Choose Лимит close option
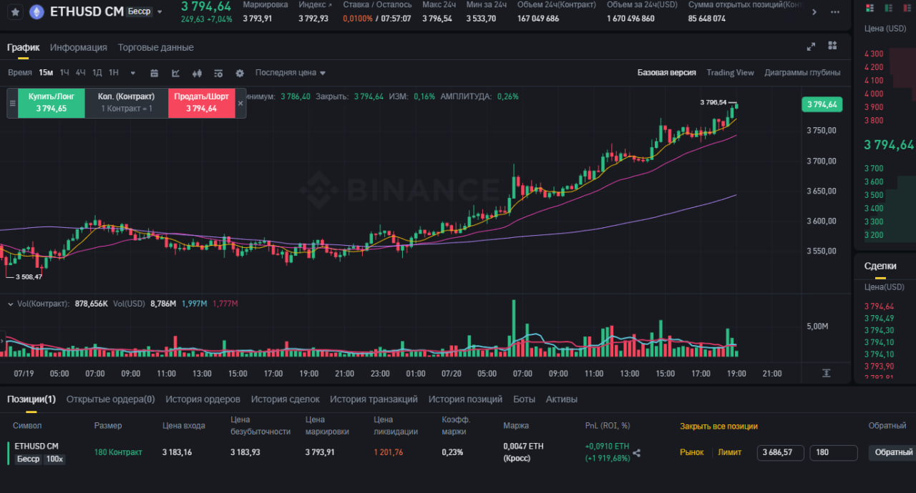This screenshot has width=916, height=493. [729, 452]
